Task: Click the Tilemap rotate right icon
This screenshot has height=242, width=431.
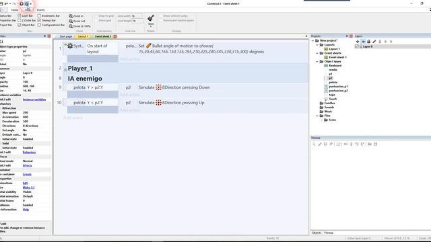Action: click(x=362, y=144)
